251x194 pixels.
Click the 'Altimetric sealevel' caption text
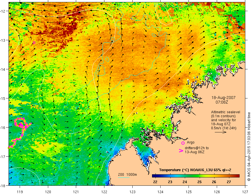[226, 112]
